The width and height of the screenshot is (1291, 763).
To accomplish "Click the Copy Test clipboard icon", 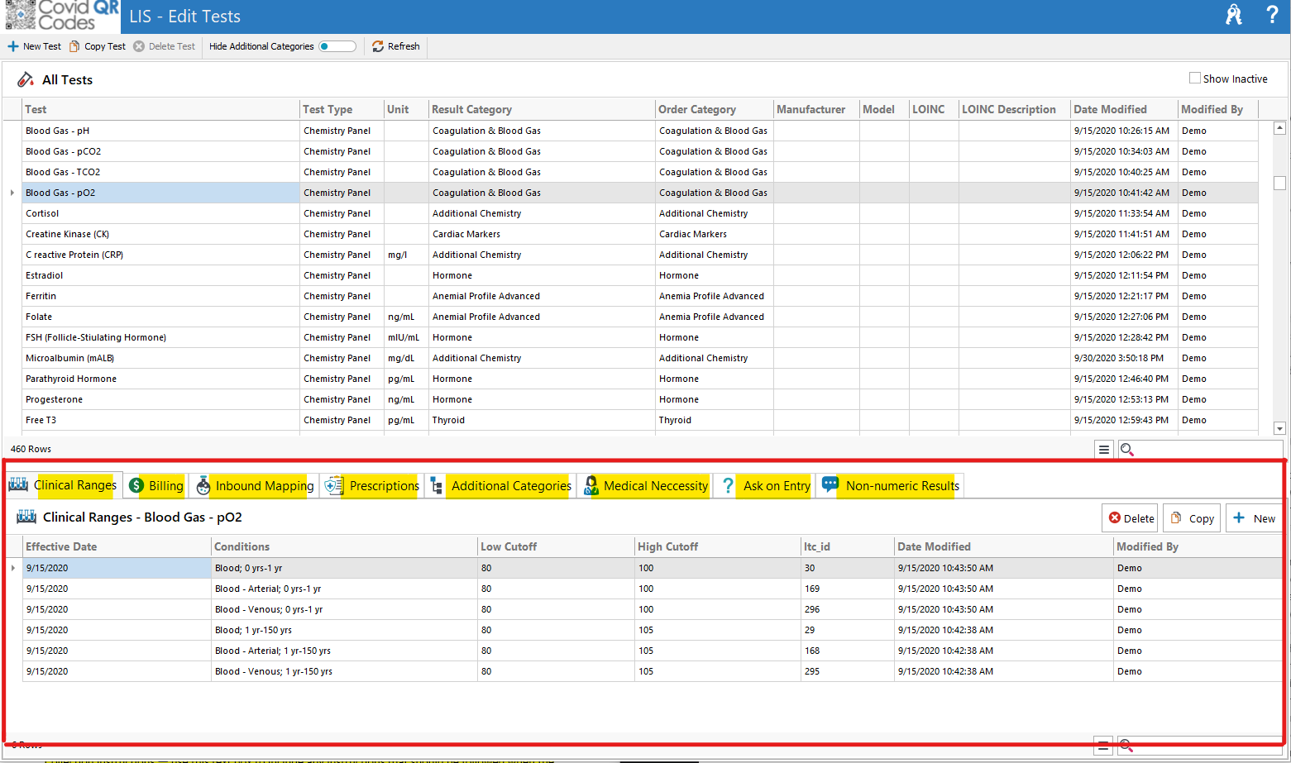I will 74,46.
